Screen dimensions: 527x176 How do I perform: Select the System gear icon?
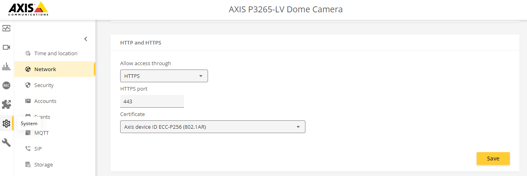pyautogui.click(x=6, y=124)
